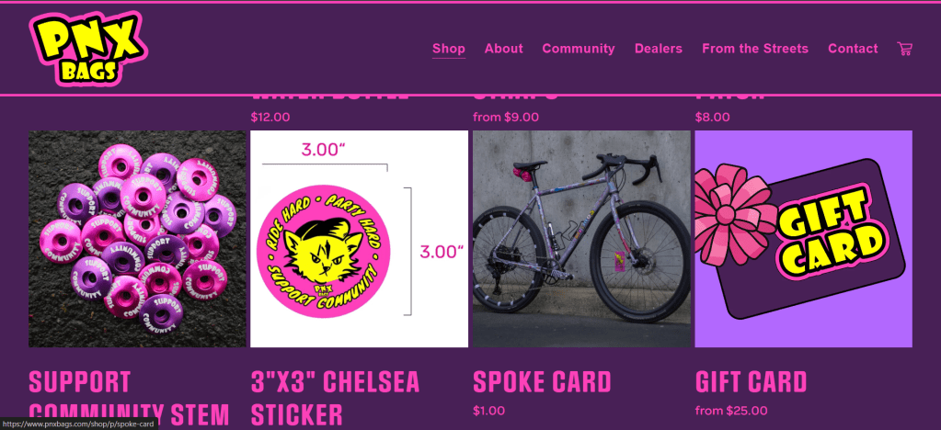
Task: Go to the Contact page
Action: click(853, 49)
